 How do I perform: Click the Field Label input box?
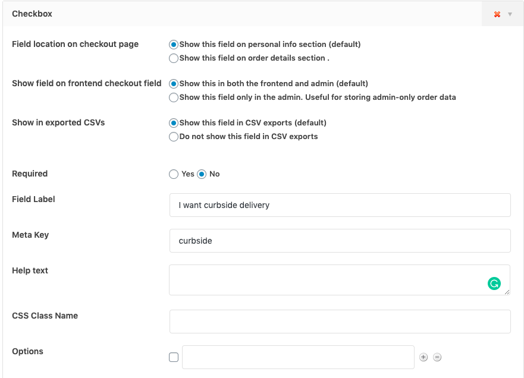[x=340, y=205]
